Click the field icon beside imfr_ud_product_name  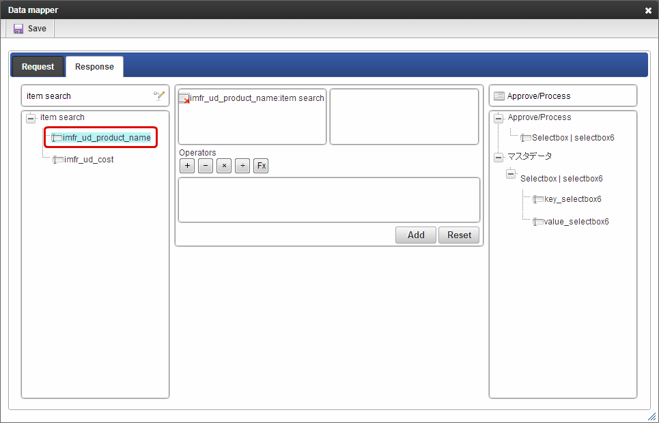pos(56,138)
